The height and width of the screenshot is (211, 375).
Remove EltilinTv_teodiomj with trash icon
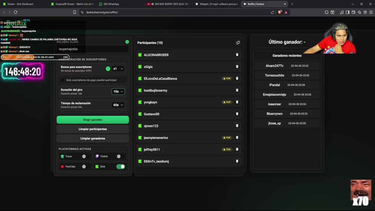click(x=237, y=161)
